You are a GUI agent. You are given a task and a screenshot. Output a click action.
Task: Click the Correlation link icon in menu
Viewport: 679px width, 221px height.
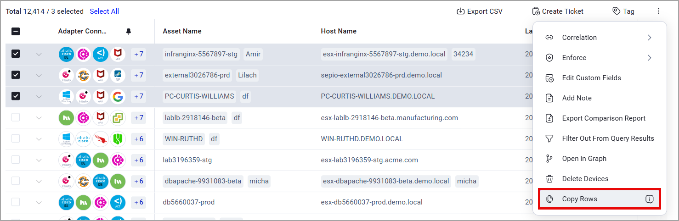click(549, 38)
